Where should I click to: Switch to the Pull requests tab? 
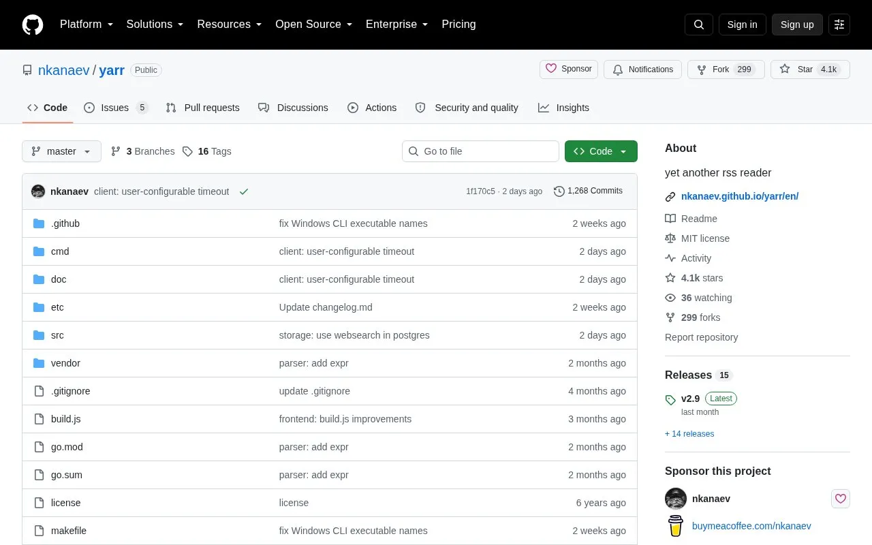pos(202,108)
